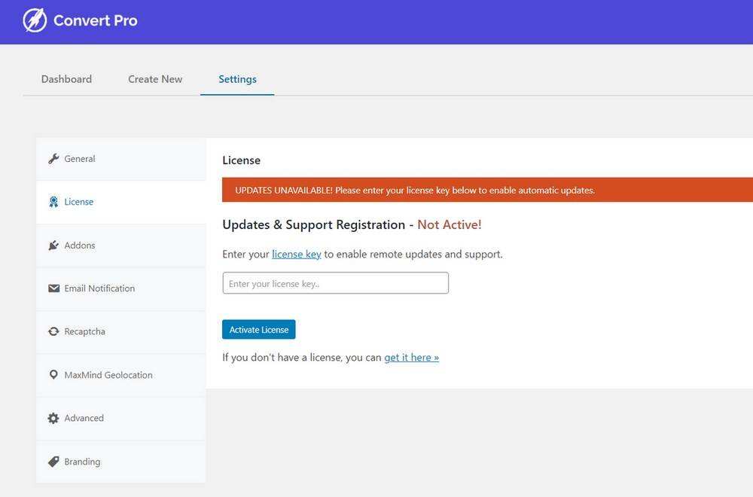Click the Convert Pro lightning logo icon

(x=35, y=20)
